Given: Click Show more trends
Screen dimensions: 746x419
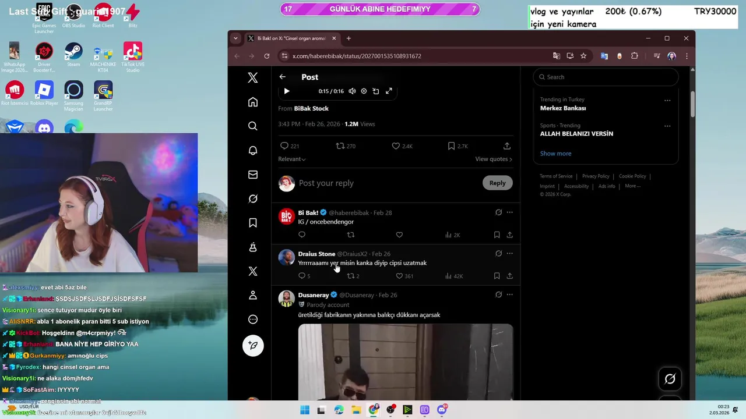Looking at the screenshot, I should coord(555,154).
